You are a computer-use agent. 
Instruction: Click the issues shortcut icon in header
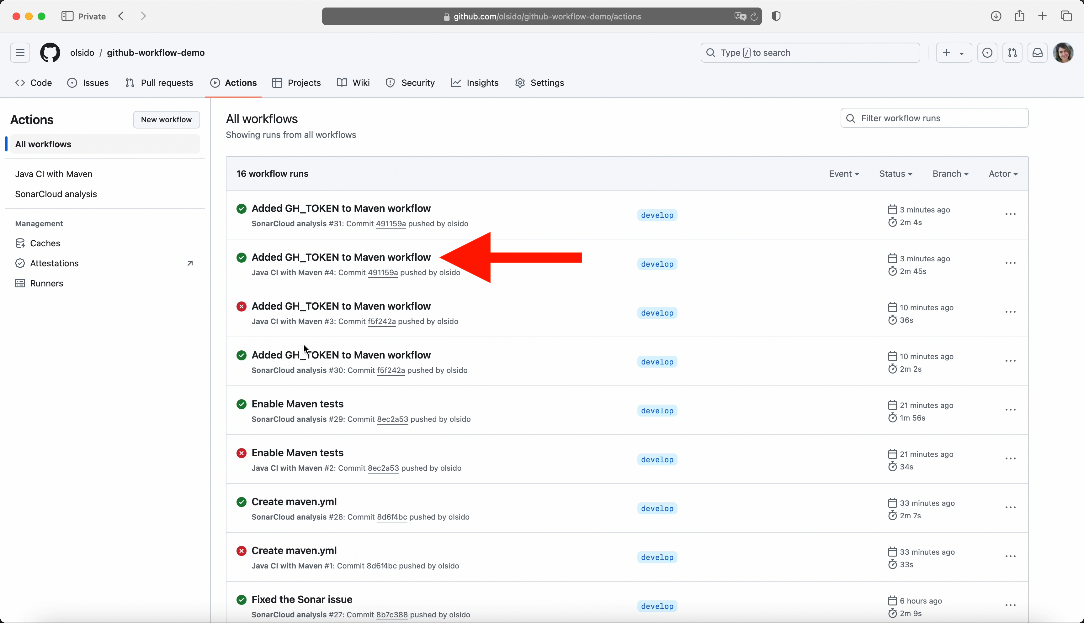point(987,53)
